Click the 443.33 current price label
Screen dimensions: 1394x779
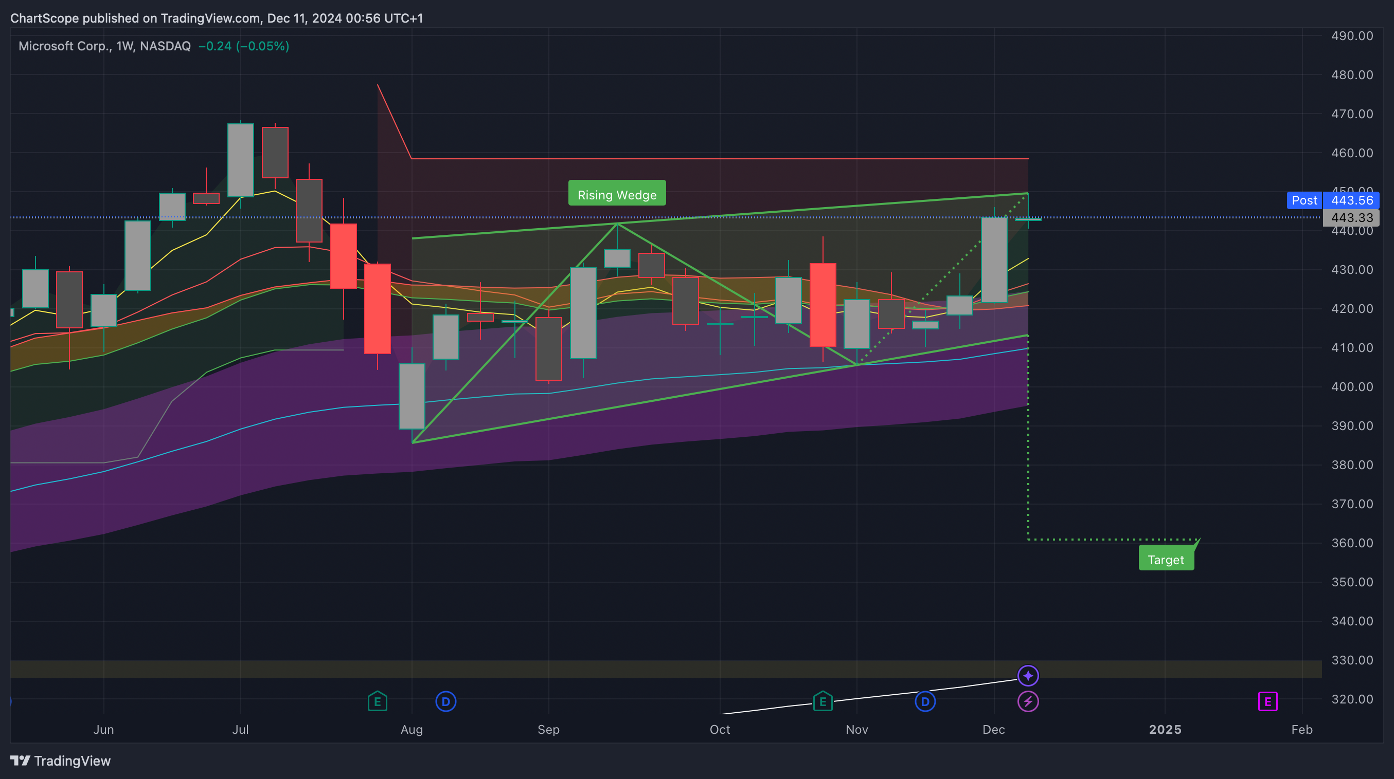click(x=1351, y=217)
